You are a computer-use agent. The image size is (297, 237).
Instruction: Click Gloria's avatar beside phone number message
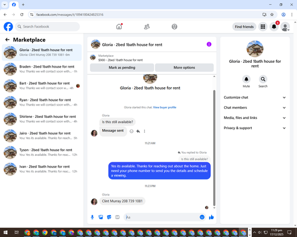pos(94,201)
